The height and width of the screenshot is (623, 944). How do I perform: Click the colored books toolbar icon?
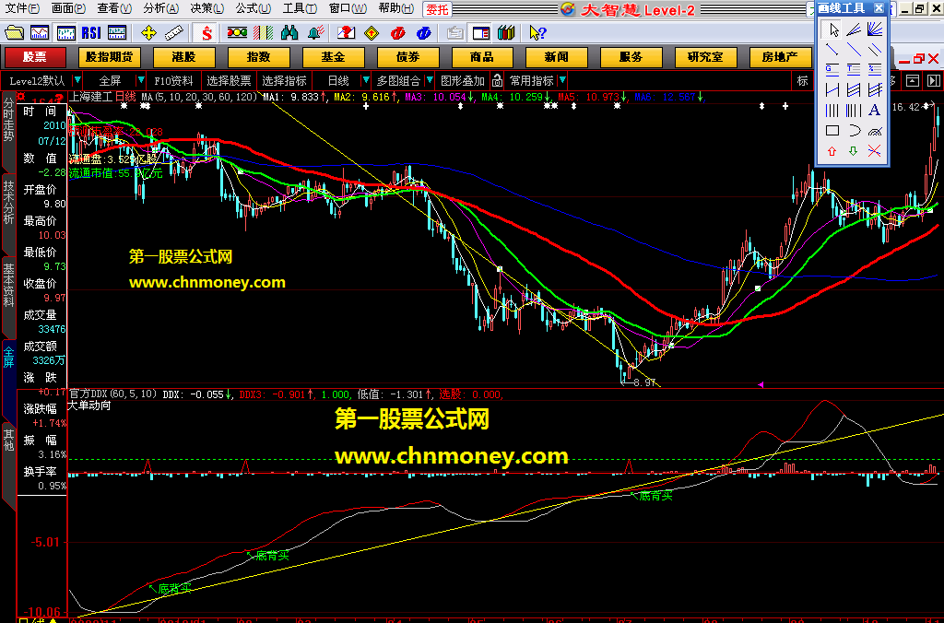point(506,32)
